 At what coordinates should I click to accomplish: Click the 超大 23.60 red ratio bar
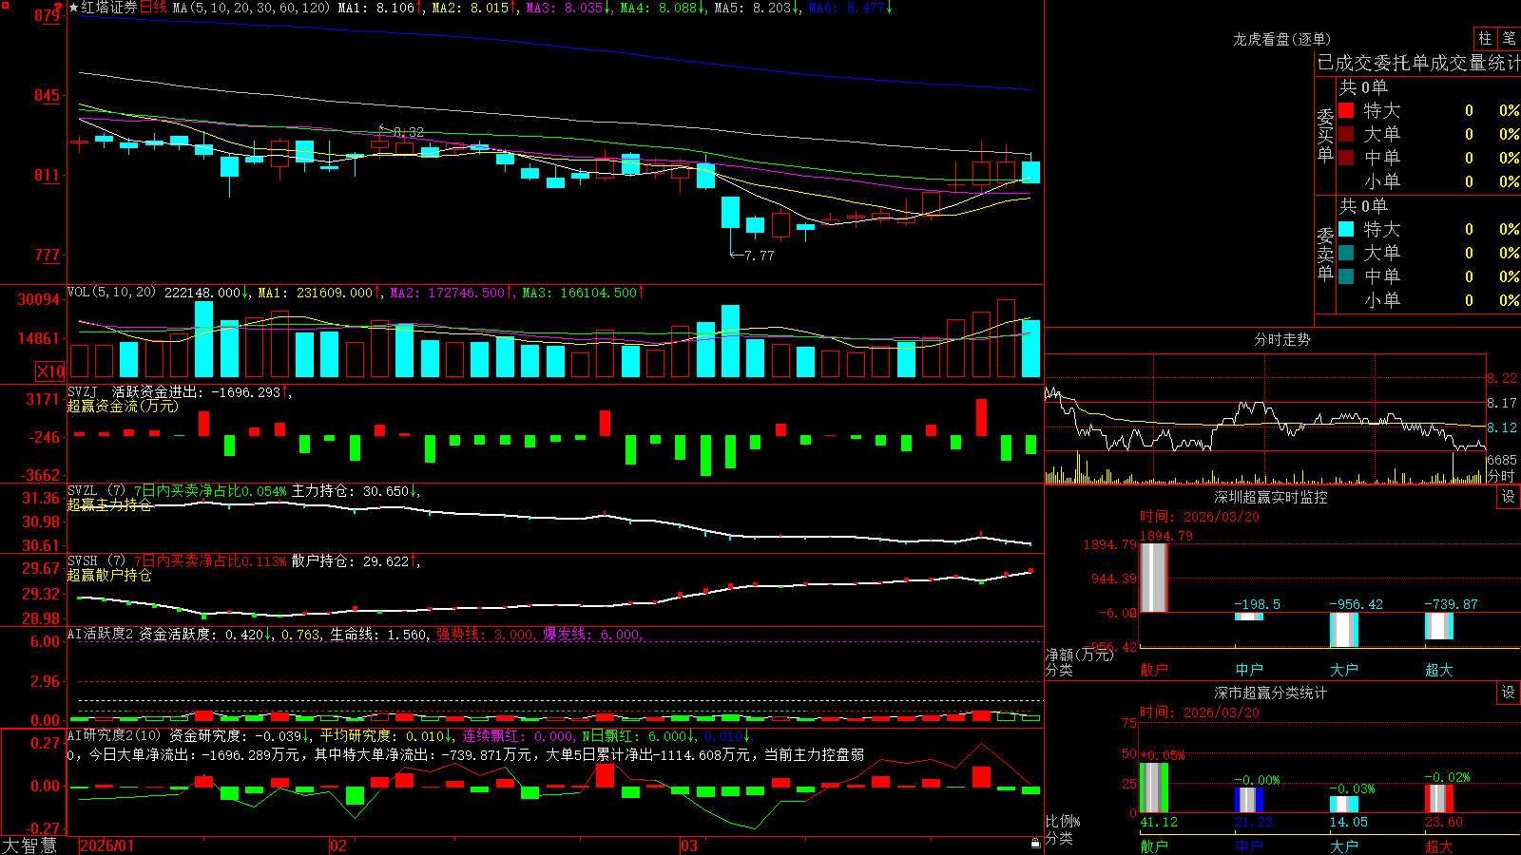[x=1439, y=799]
